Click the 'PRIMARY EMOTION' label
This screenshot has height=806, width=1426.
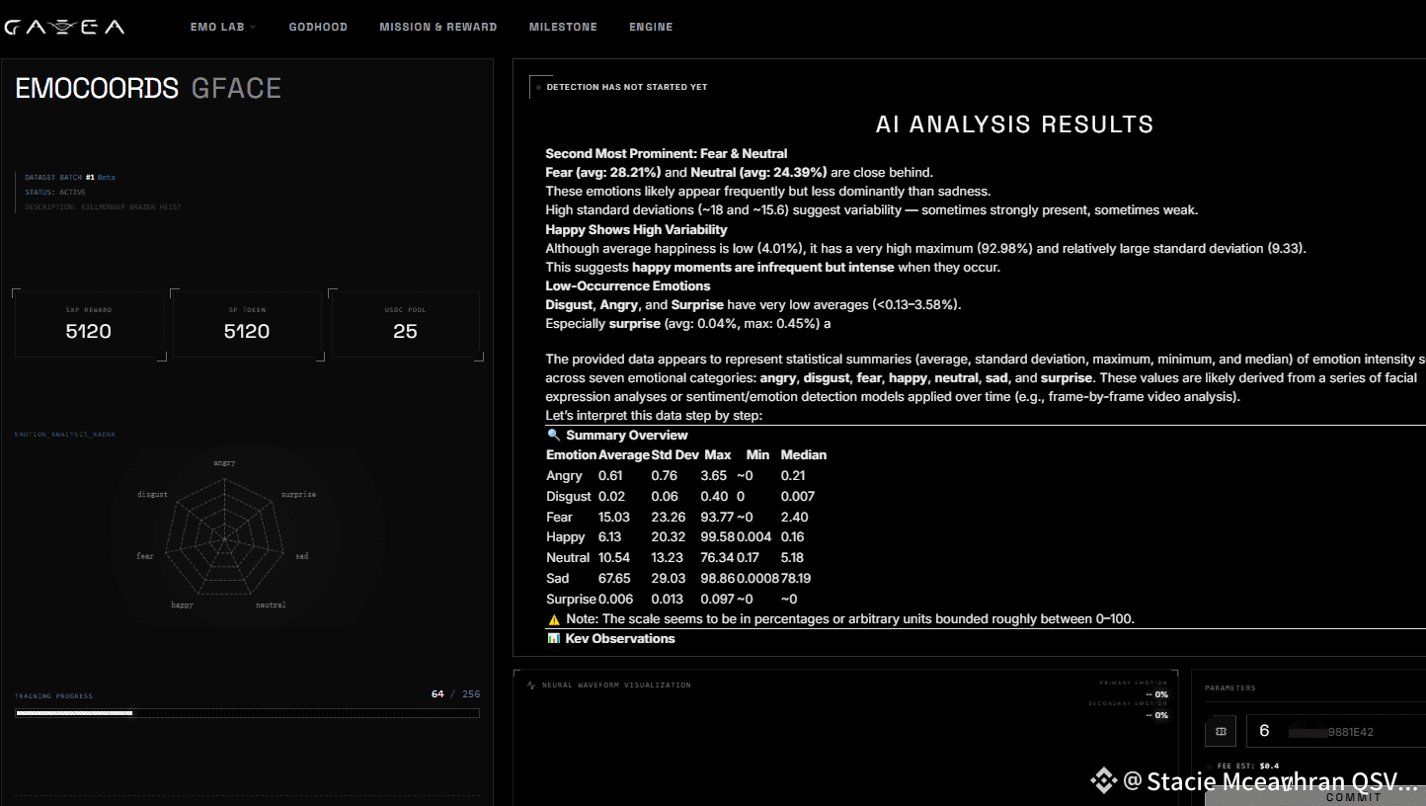pyautogui.click(x=1134, y=683)
